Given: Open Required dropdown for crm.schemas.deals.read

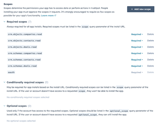Looking at the screenshot, I should (137, 66).
